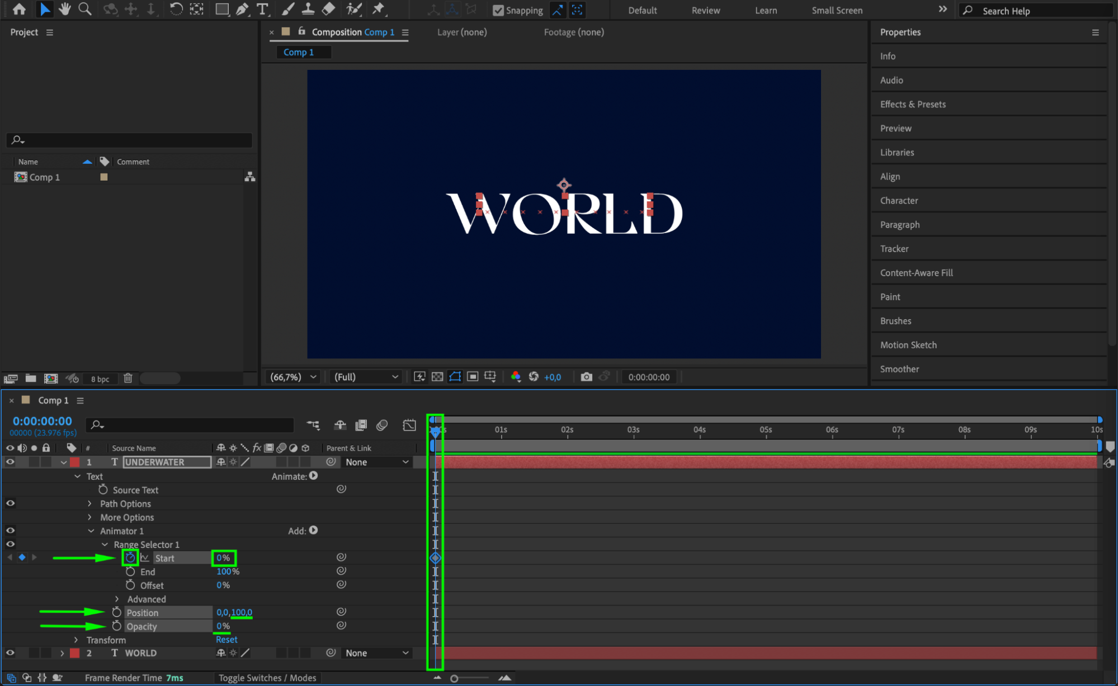Click the delete trash icon in Project panel
The width and height of the screenshot is (1118, 686).
(x=128, y=379)
